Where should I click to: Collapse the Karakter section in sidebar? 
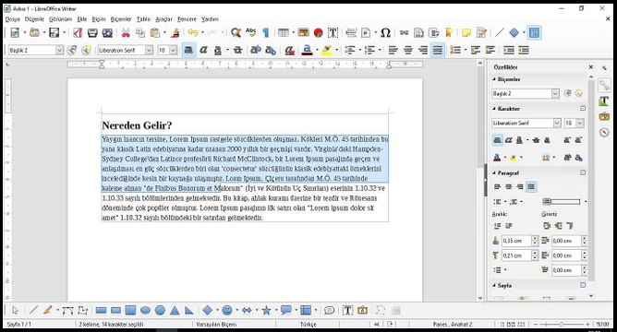(x=494, y=109)
